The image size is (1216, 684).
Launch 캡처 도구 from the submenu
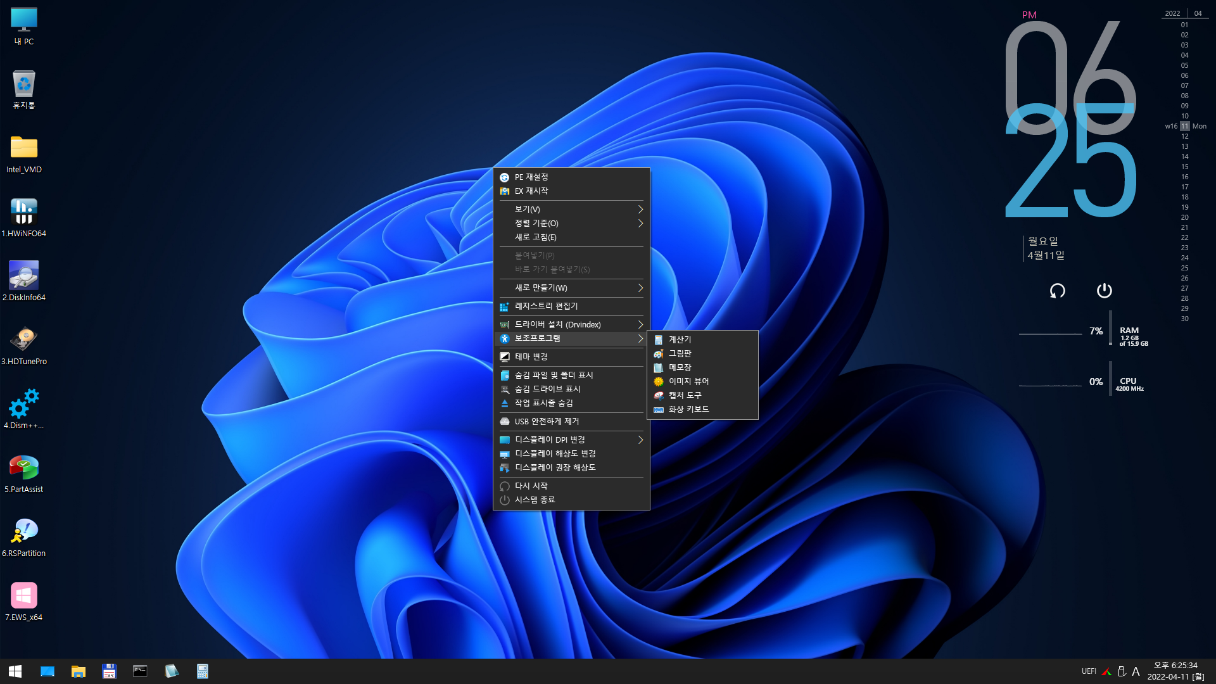(x=702, y=396)
